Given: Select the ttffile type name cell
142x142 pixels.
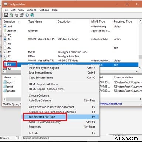Looking at the screenshot, I should click(x=31, y=56).
